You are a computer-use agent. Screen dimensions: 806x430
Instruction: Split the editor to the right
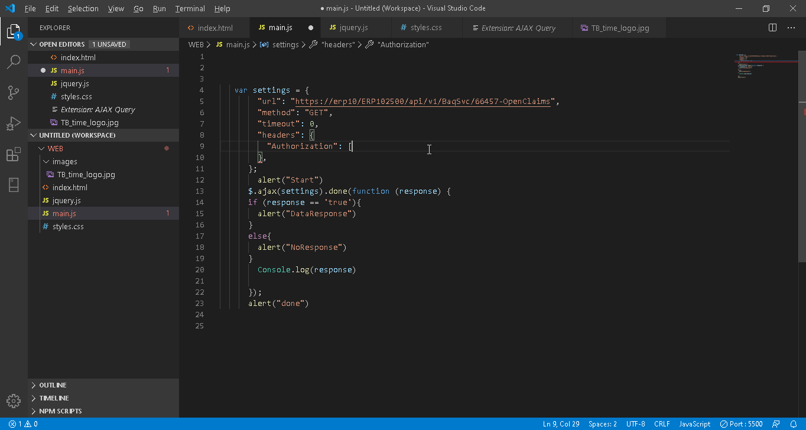772,28
